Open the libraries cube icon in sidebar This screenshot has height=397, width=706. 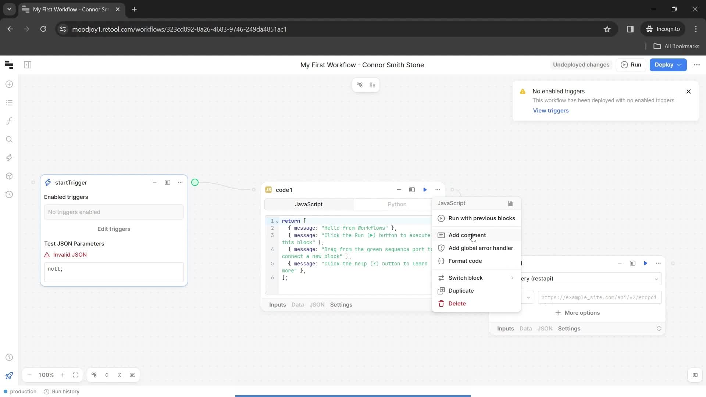[10, 176]
